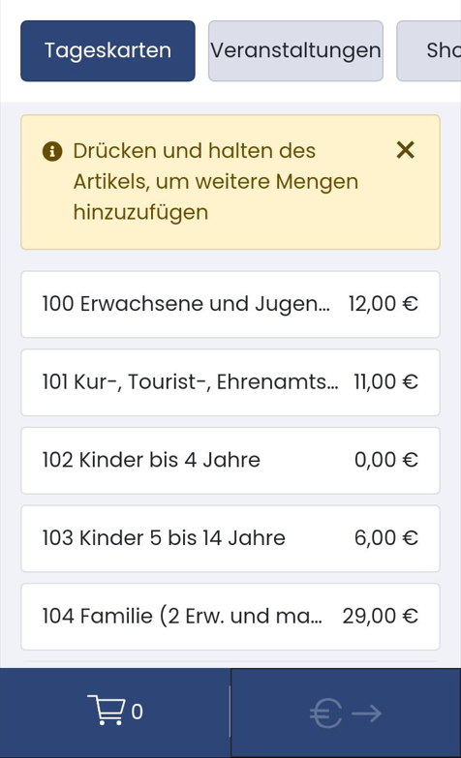Click the info icon in the hint banner
This screenshot has height=758, width=461.
[52, 151]
